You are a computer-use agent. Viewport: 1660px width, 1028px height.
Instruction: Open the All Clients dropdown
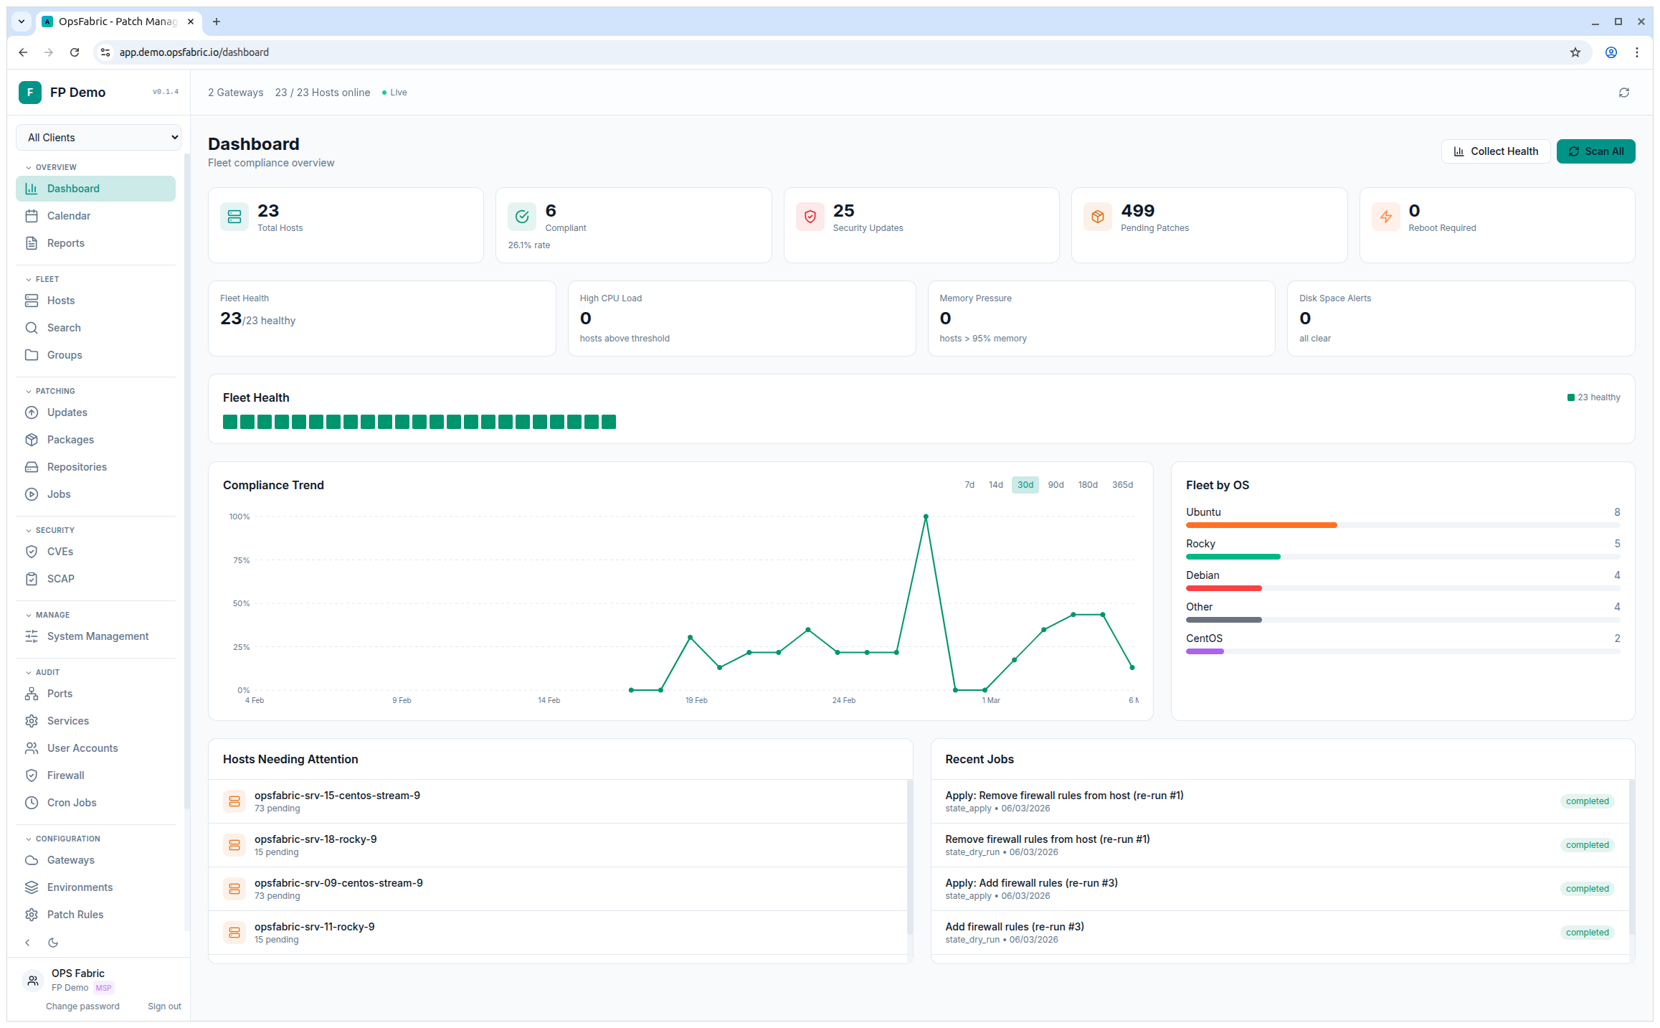pos(98,137)
